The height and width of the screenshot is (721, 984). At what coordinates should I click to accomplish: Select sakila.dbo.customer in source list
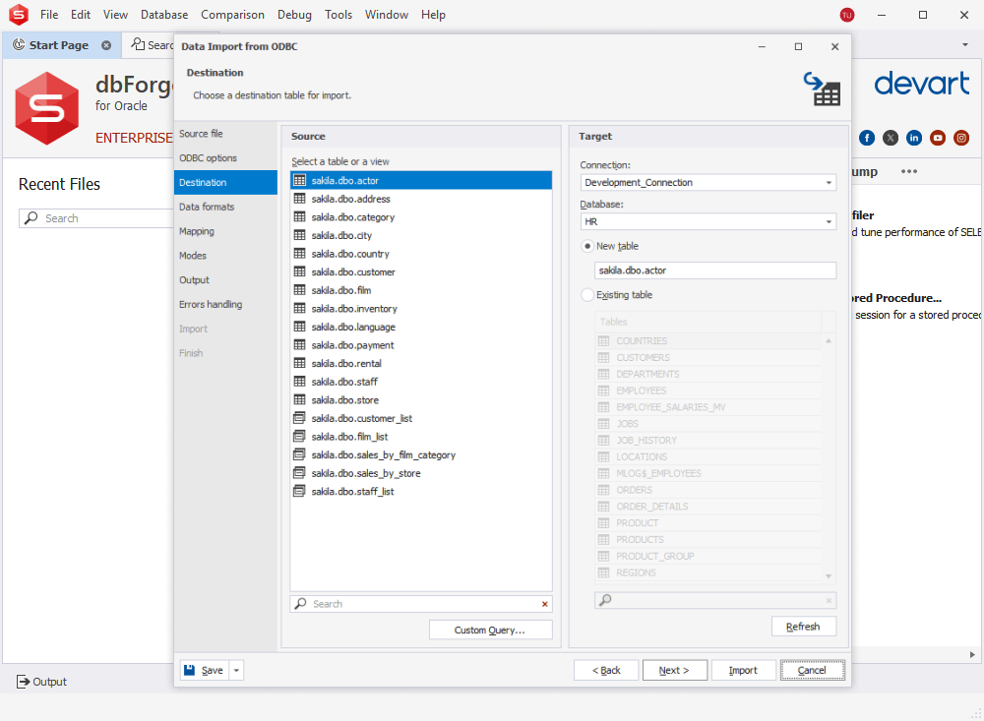(420, 271)
